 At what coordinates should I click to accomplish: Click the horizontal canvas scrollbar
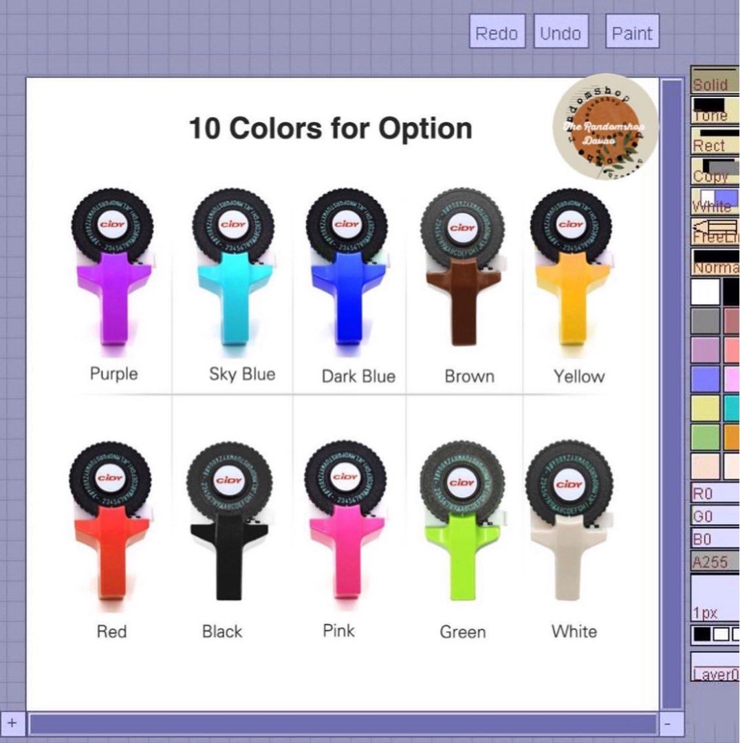point(343,724)
